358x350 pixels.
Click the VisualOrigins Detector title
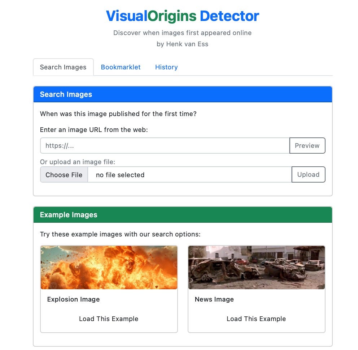[x=182, y=16]
